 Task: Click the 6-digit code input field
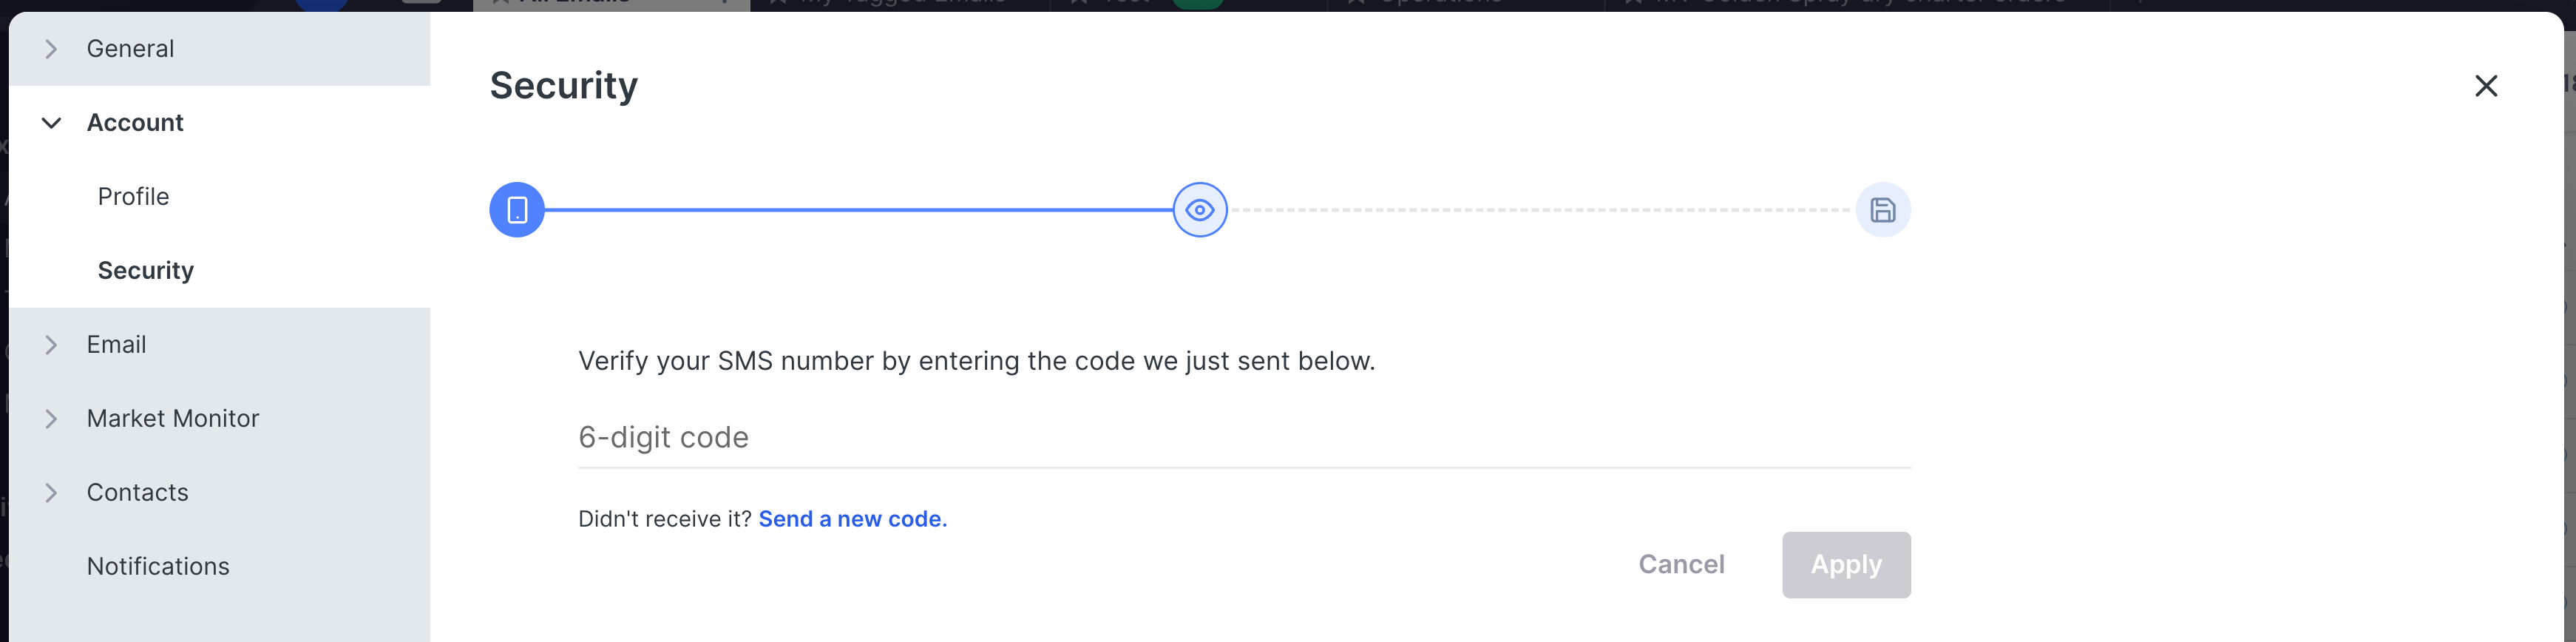point(1243,438)
